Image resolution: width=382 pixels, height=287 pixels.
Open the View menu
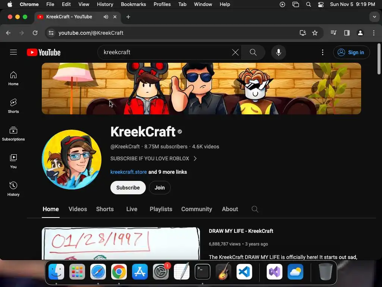(84, 4)
